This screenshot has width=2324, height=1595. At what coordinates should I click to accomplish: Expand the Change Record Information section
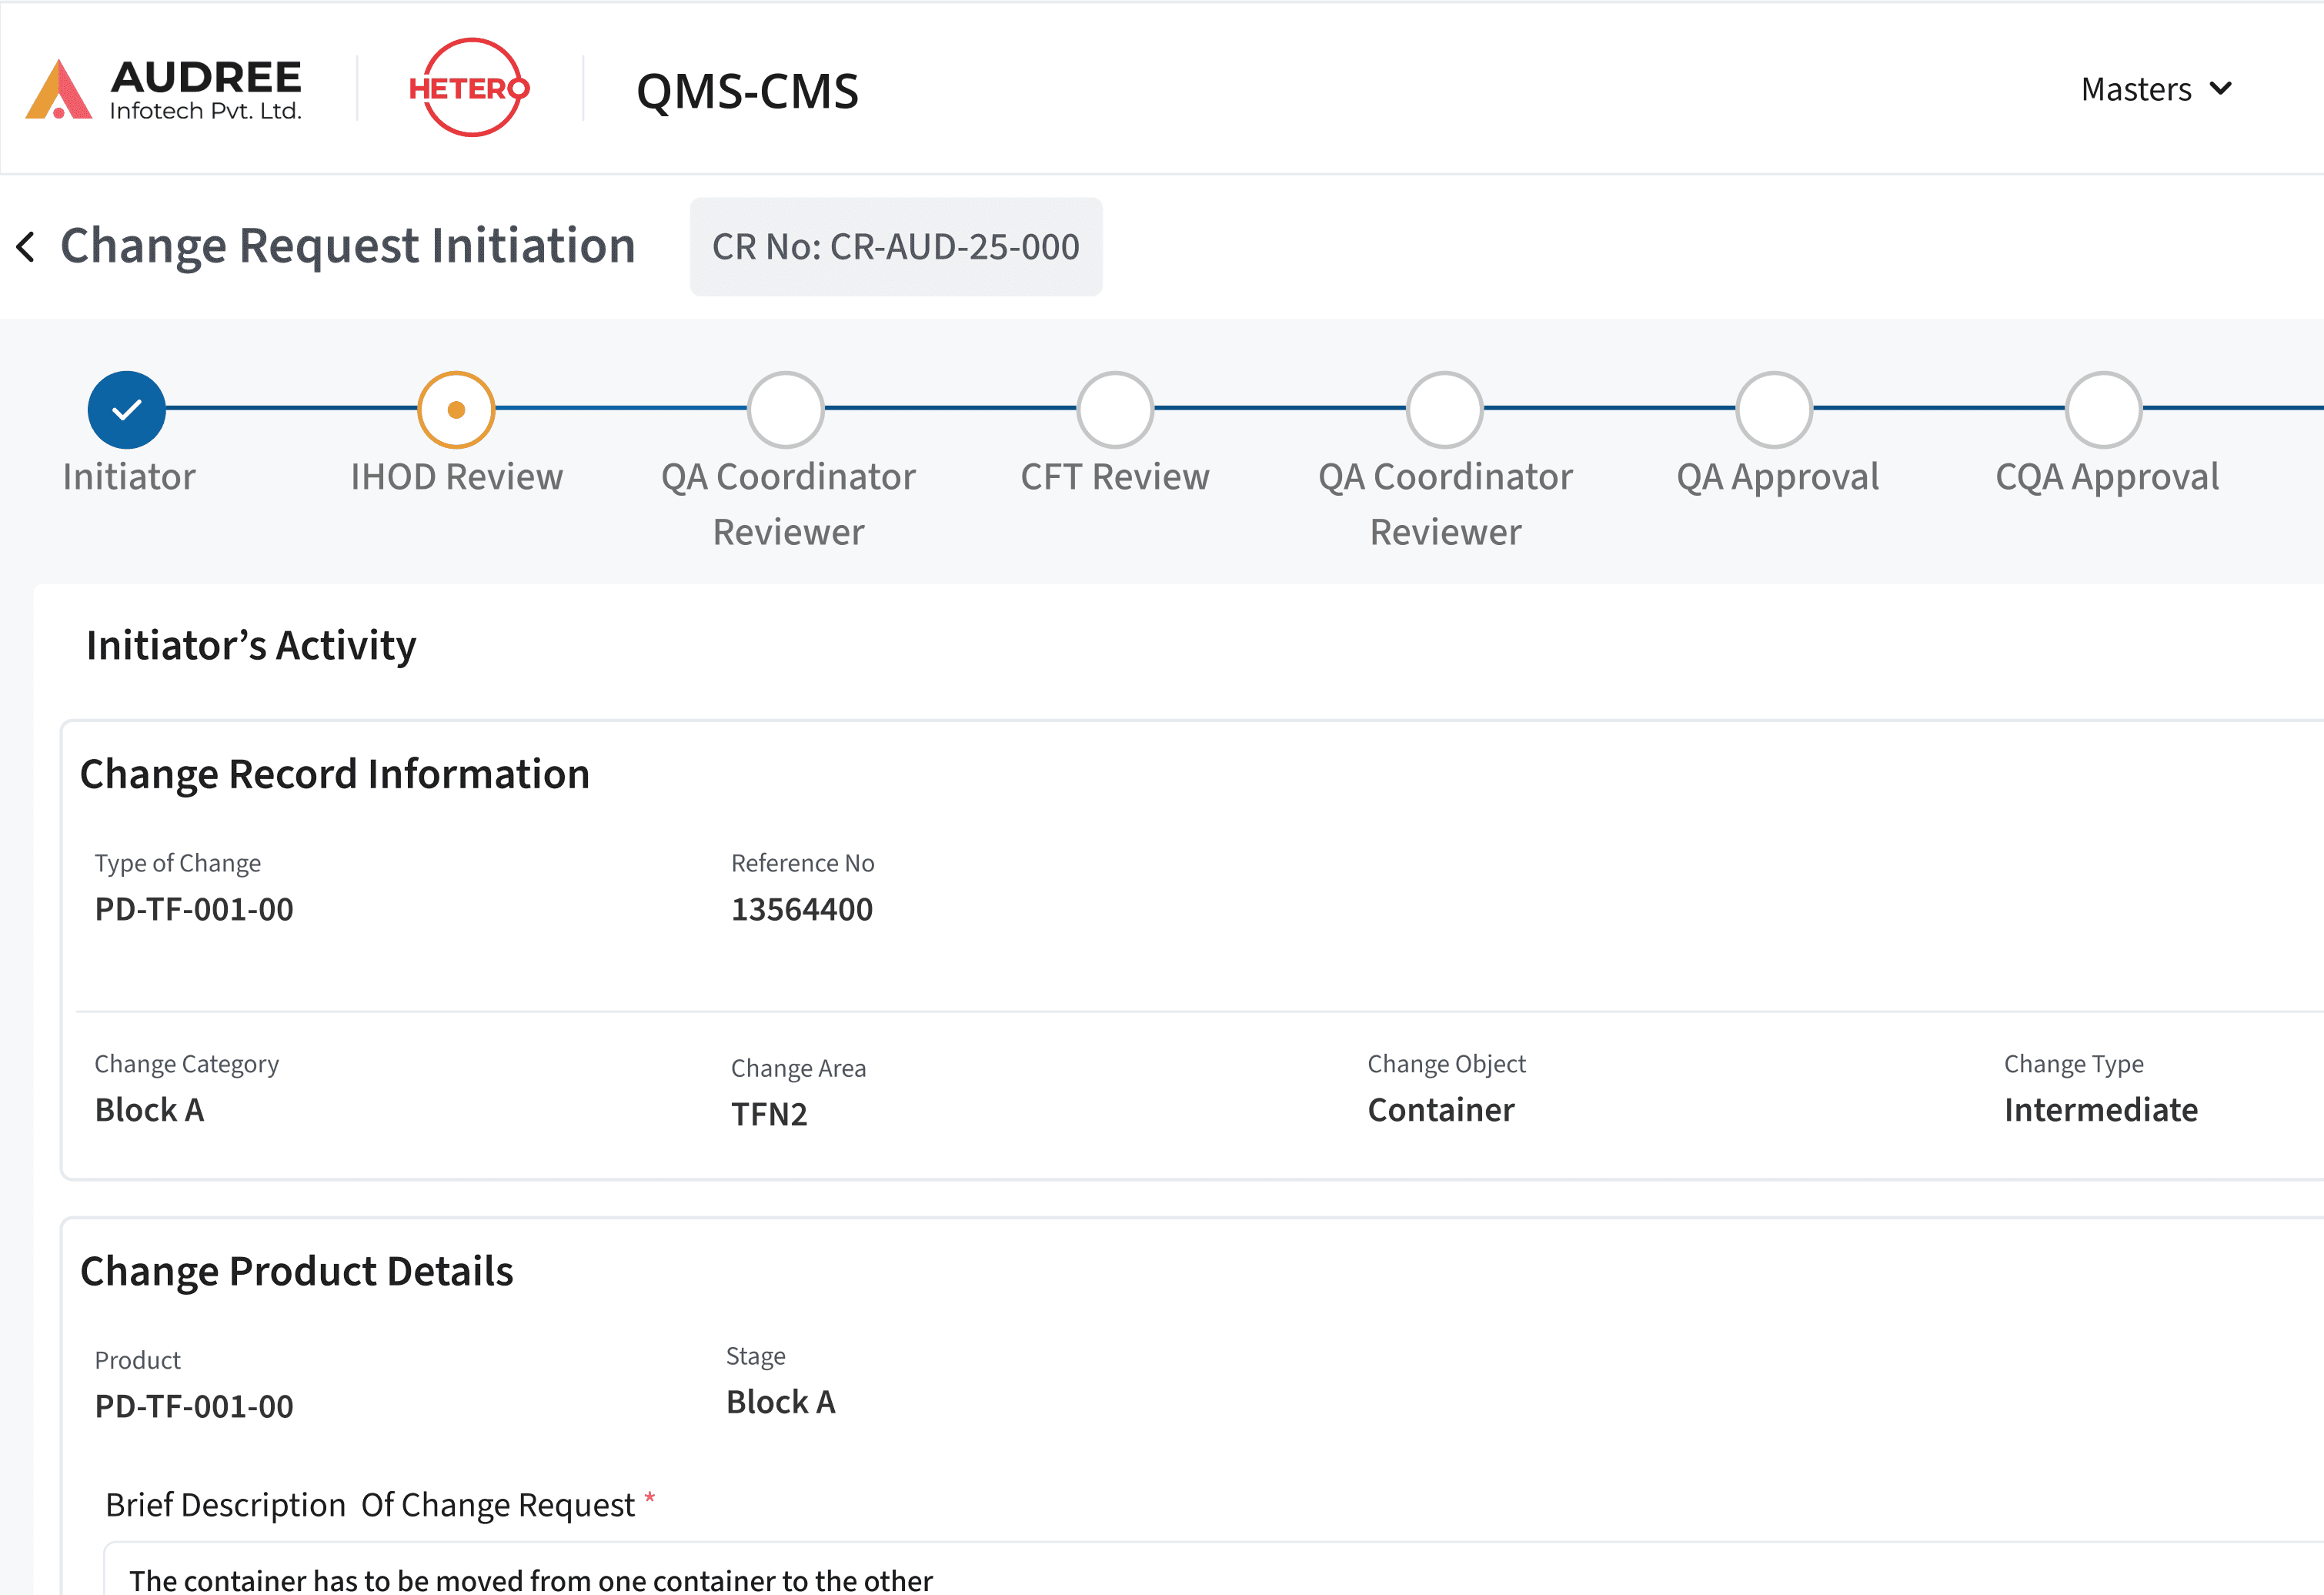pos(336,773)
